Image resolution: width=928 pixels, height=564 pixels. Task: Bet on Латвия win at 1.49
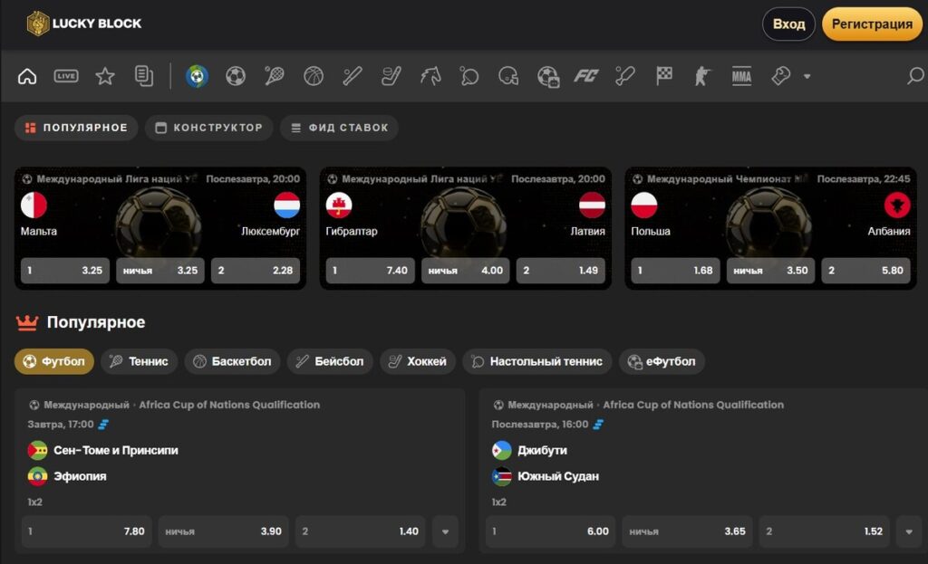click(561, 271)
